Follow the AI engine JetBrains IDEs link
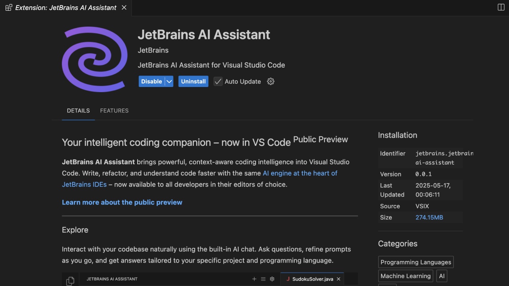The height and width of the screenshot is (286, 509). click(300, 173)
